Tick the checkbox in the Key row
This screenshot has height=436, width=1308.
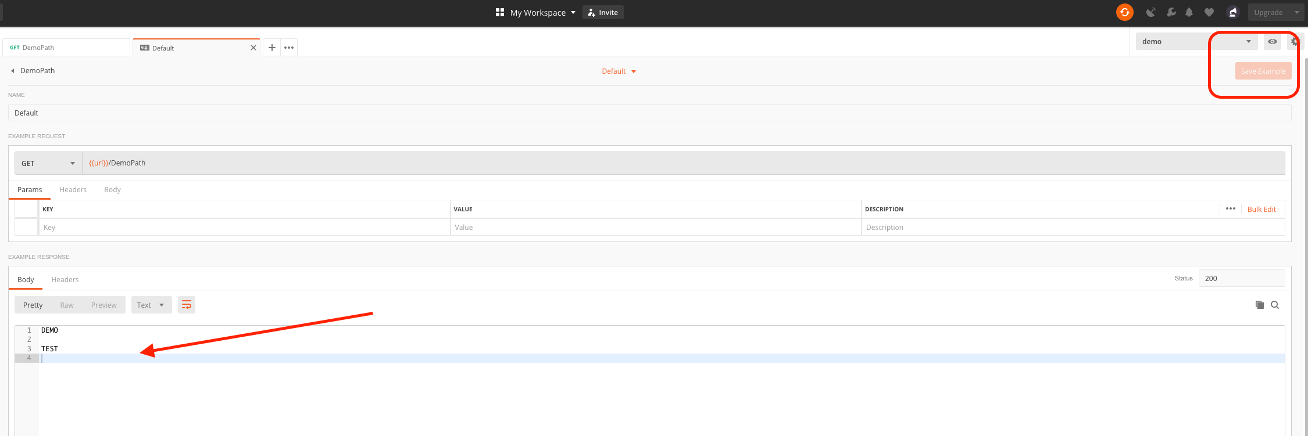[26, 227]
